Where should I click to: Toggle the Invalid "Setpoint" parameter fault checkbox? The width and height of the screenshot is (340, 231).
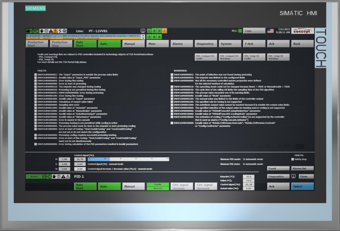click(36, 108)
